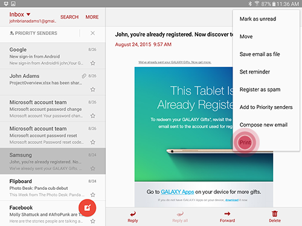Open the Priority Senders list
This screenshot has height=226, width=302.
33,33
